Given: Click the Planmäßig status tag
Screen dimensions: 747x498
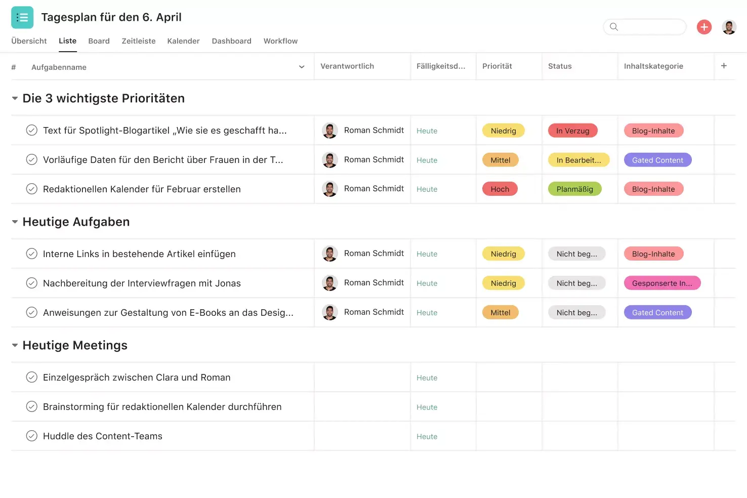Looking at the screenshot, I should coord(575,189).
